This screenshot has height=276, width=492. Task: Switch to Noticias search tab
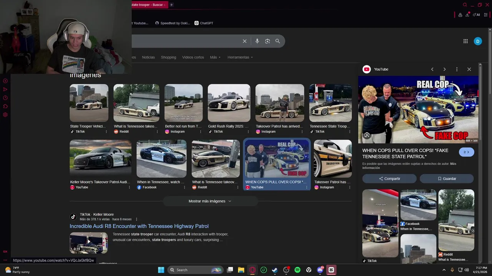tap(148, 57)
